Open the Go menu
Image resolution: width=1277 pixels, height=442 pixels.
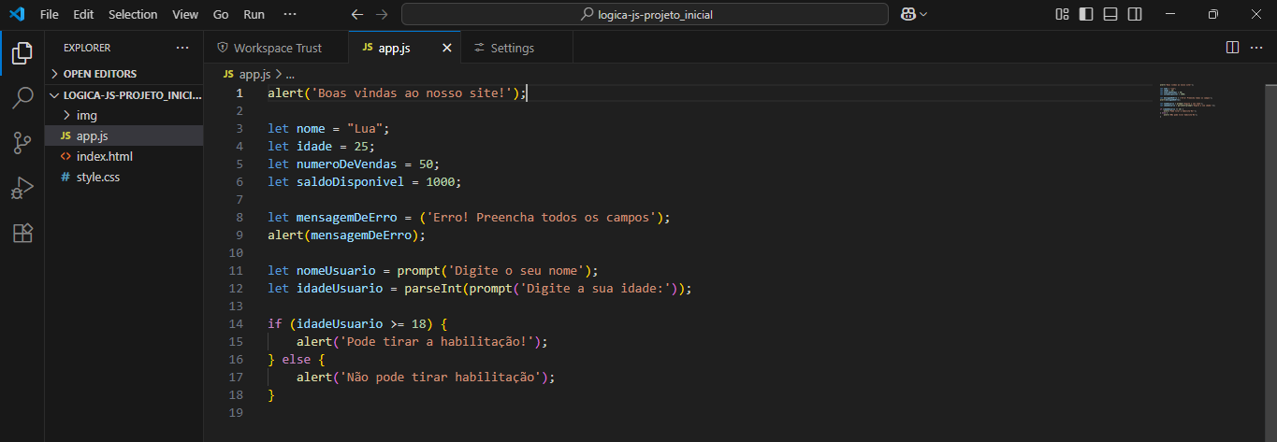tap(221, 15)
